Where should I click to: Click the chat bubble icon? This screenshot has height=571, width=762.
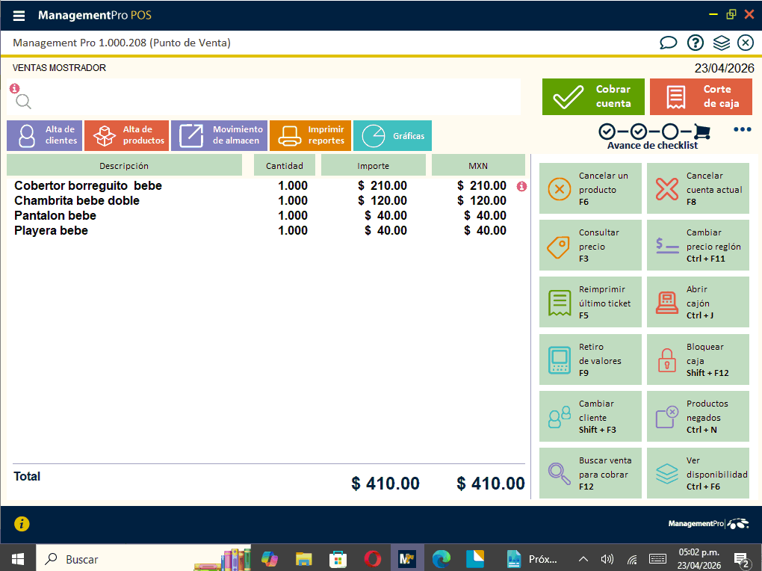click(x=668, y=43)
